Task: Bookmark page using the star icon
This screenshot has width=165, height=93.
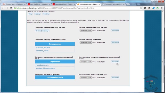Action: coord(141,8)
